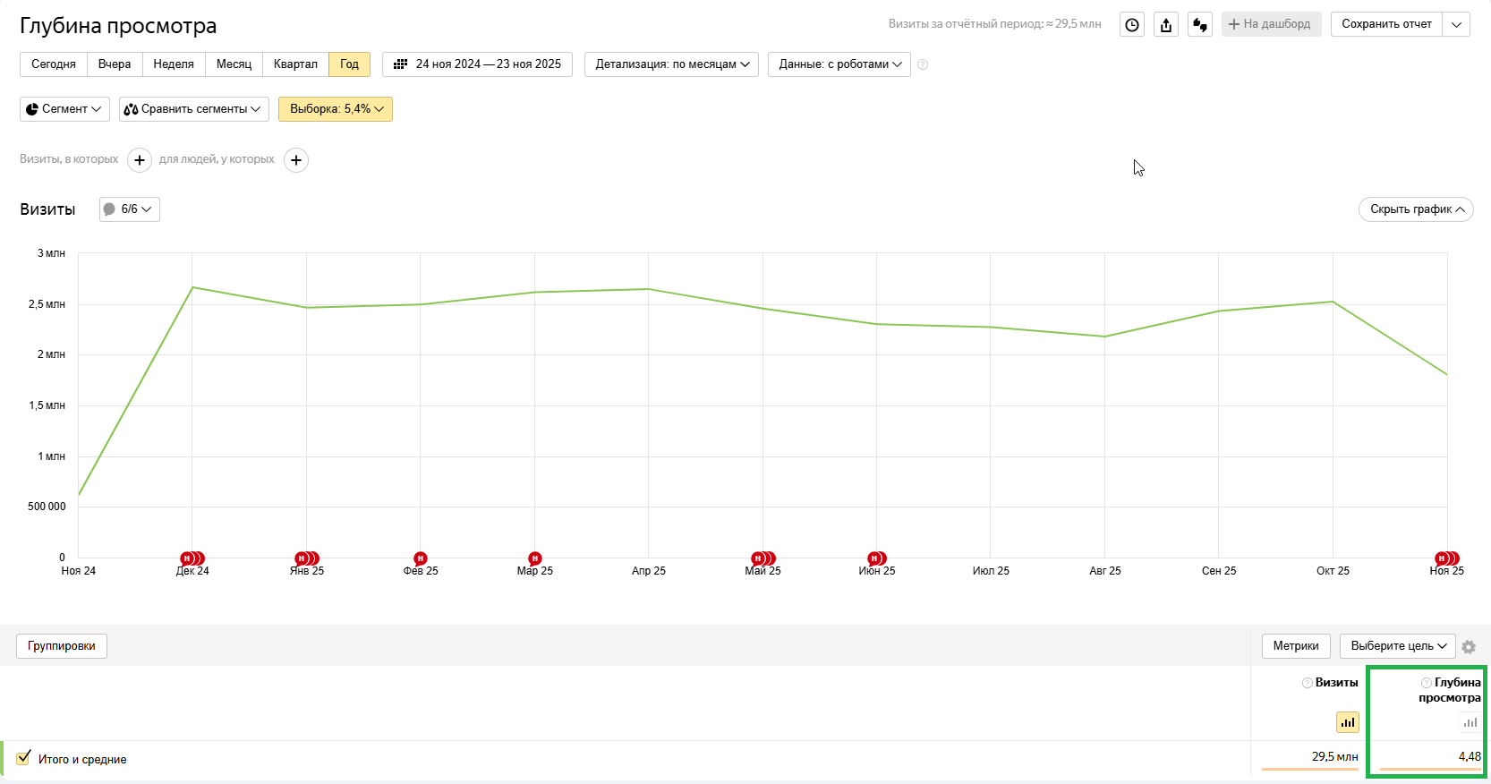Toggle the chart icon under the Визиты column
This screenshot has width=1491, height=784.
[x=1348, y=722]
